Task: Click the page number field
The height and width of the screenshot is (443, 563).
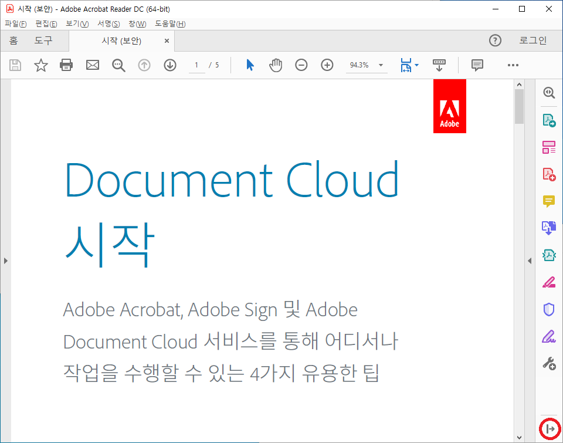Action: (x=197, y=65)
